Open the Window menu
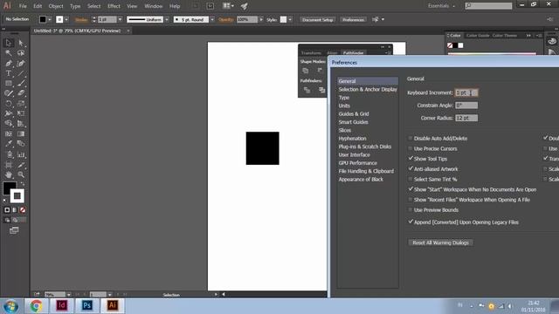Image resolution: width=559 pixels, height=314 pixels. pos(154,6)
